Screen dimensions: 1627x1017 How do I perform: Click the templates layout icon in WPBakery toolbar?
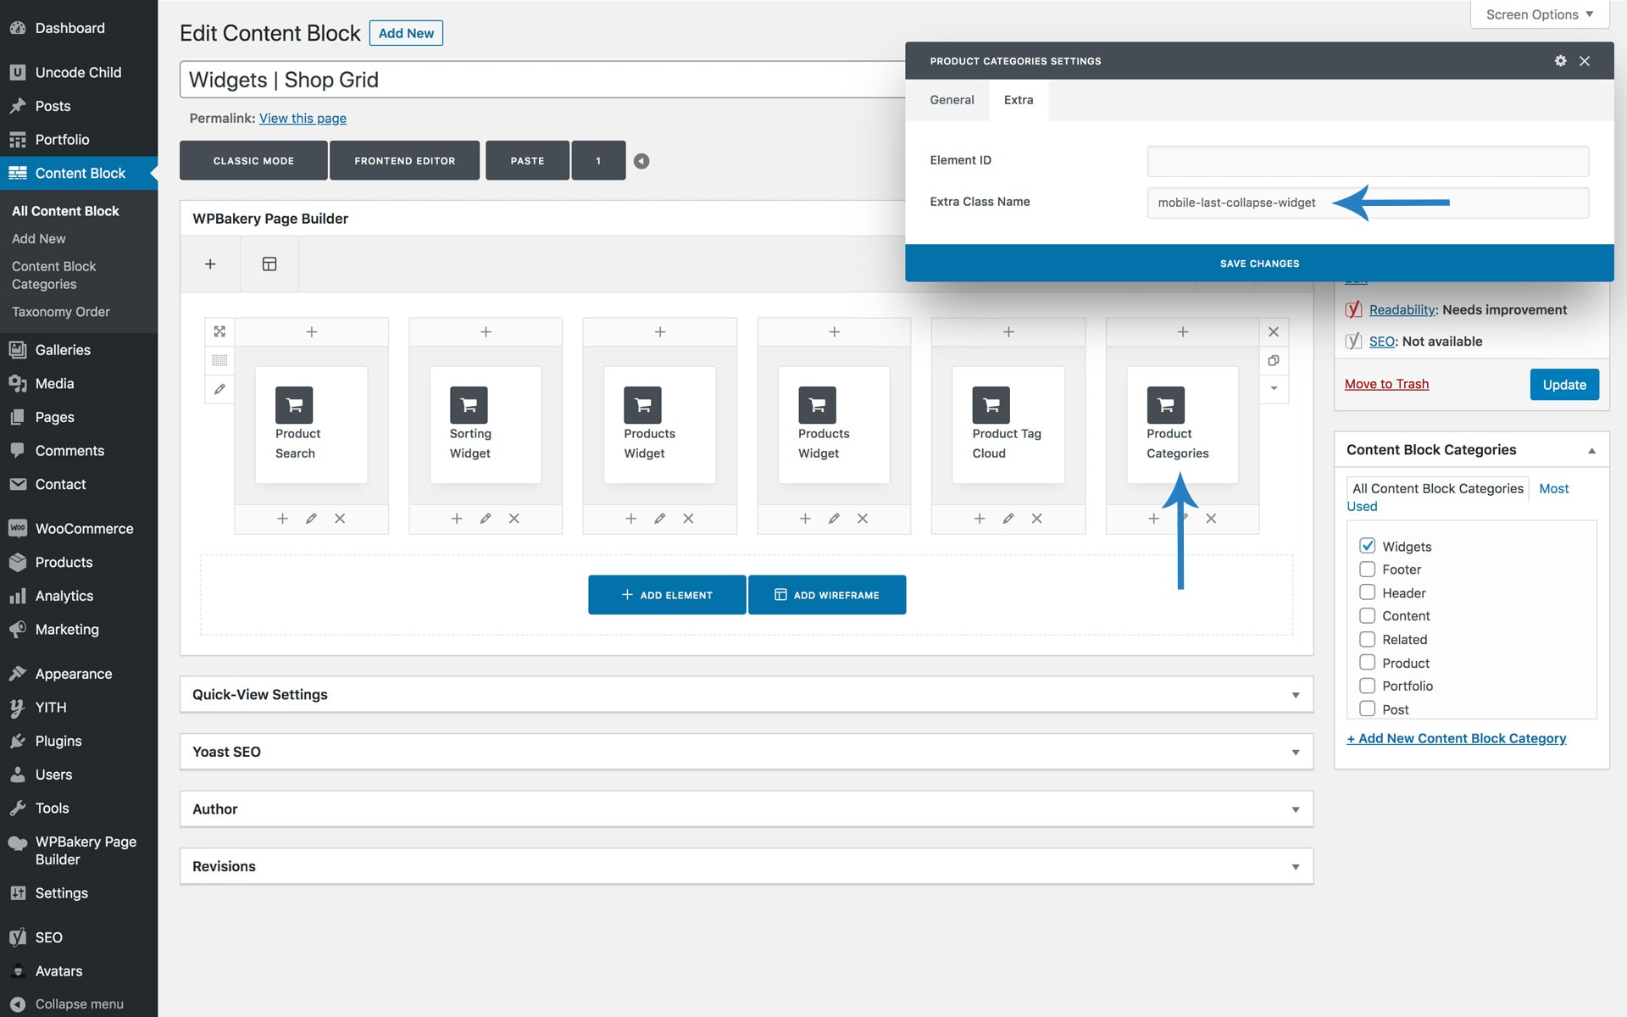(269, 264)
